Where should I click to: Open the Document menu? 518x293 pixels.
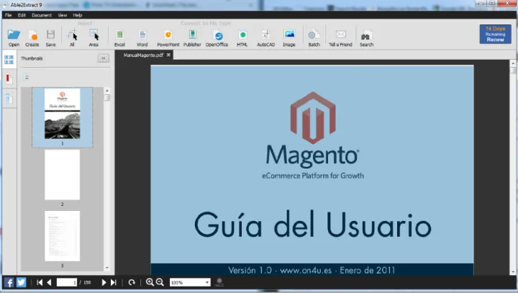41,14
